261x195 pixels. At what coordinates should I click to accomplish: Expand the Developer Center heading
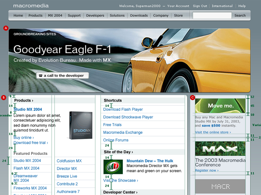click(120, 192)
